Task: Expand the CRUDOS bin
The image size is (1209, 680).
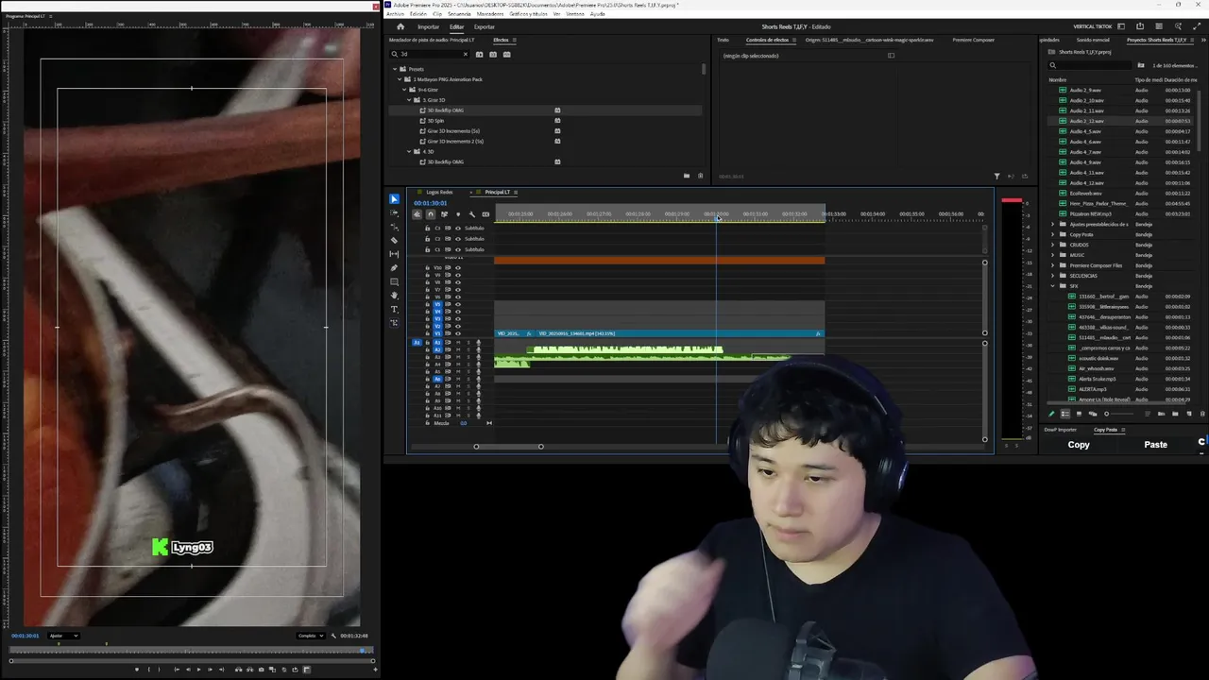Action: coord(1053,245)
